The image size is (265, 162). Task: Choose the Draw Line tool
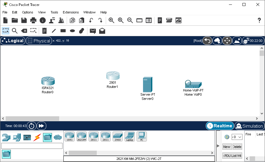click(x=54, y=31)
